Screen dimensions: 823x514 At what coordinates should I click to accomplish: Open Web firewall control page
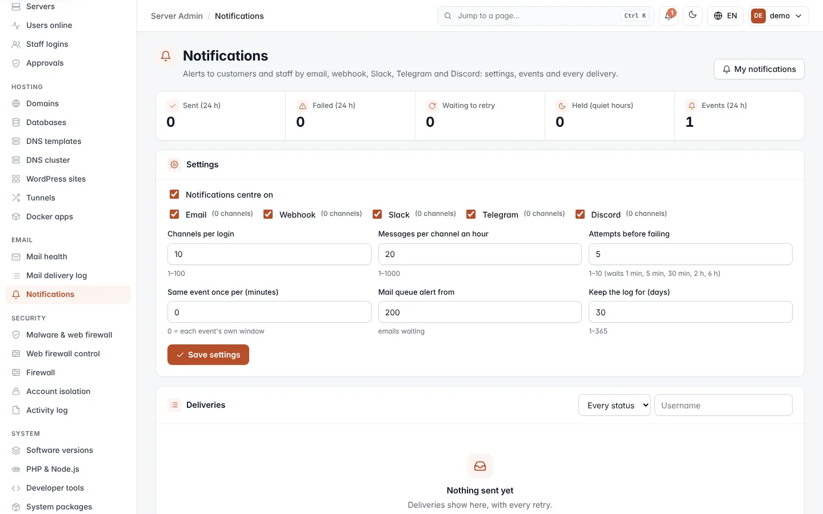[68, 354]
